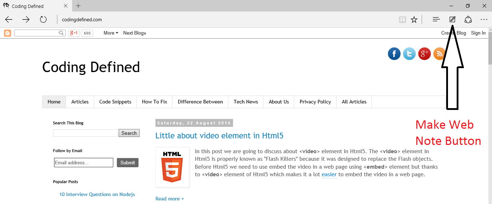Click the Email address input field
492x204 pixels.
[x=84, y=163]
